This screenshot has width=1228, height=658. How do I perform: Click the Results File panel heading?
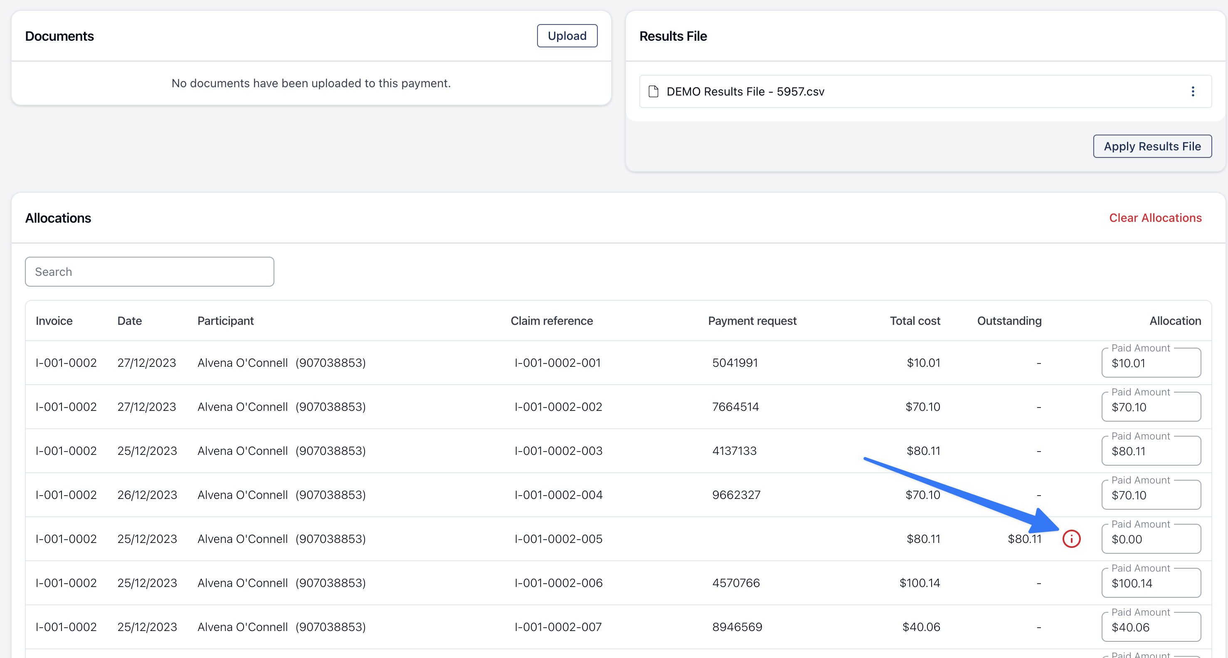(673, 36)
